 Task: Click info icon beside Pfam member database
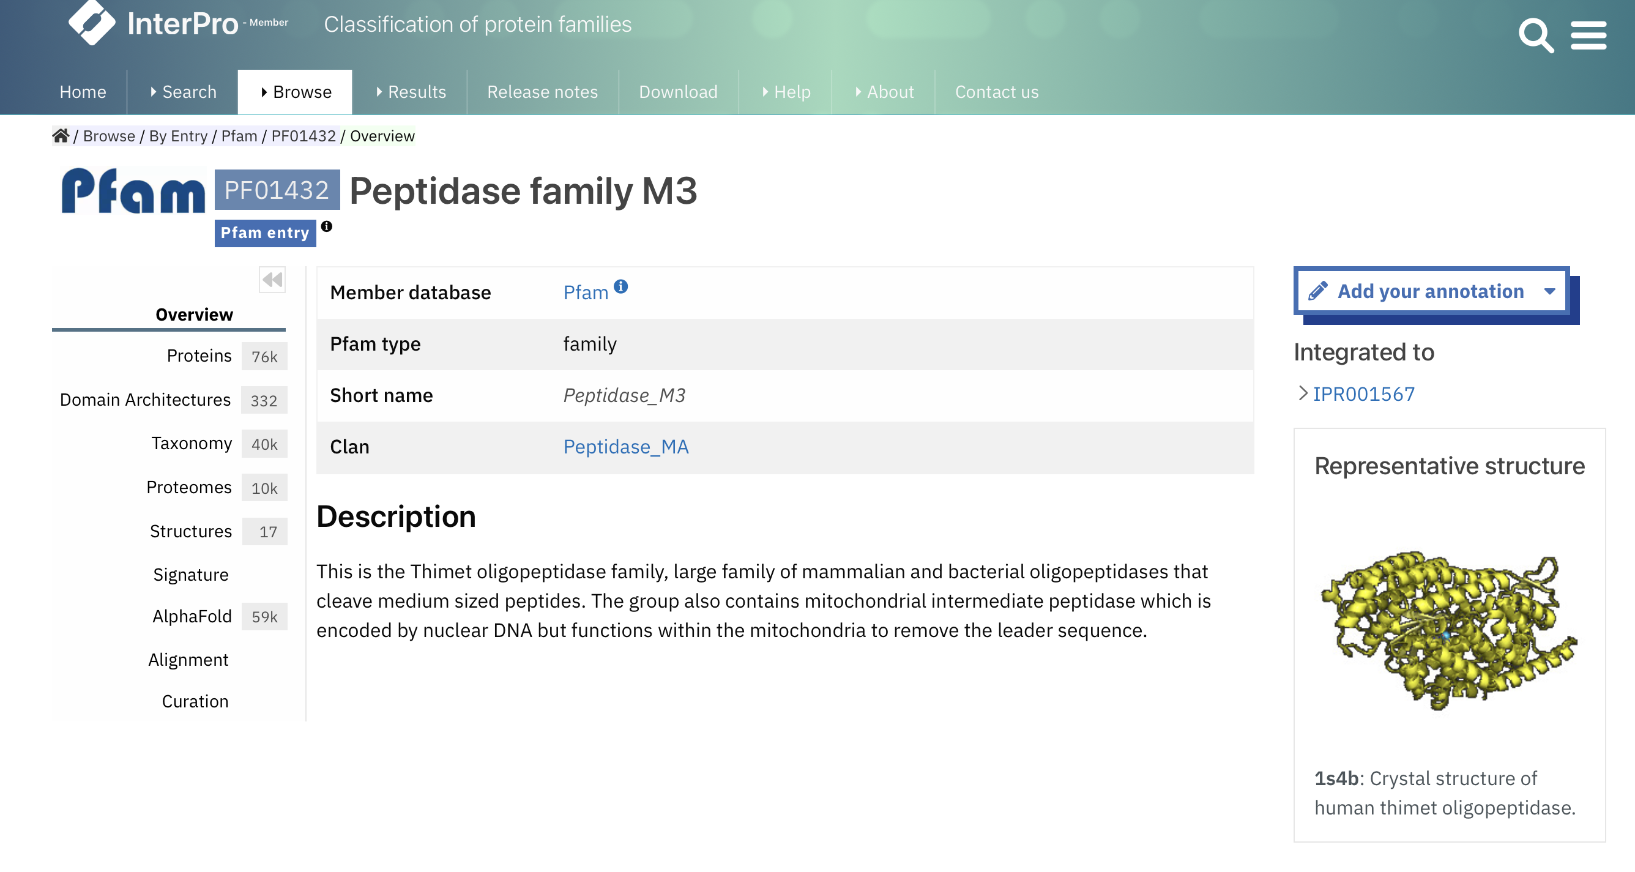[620, 286]
